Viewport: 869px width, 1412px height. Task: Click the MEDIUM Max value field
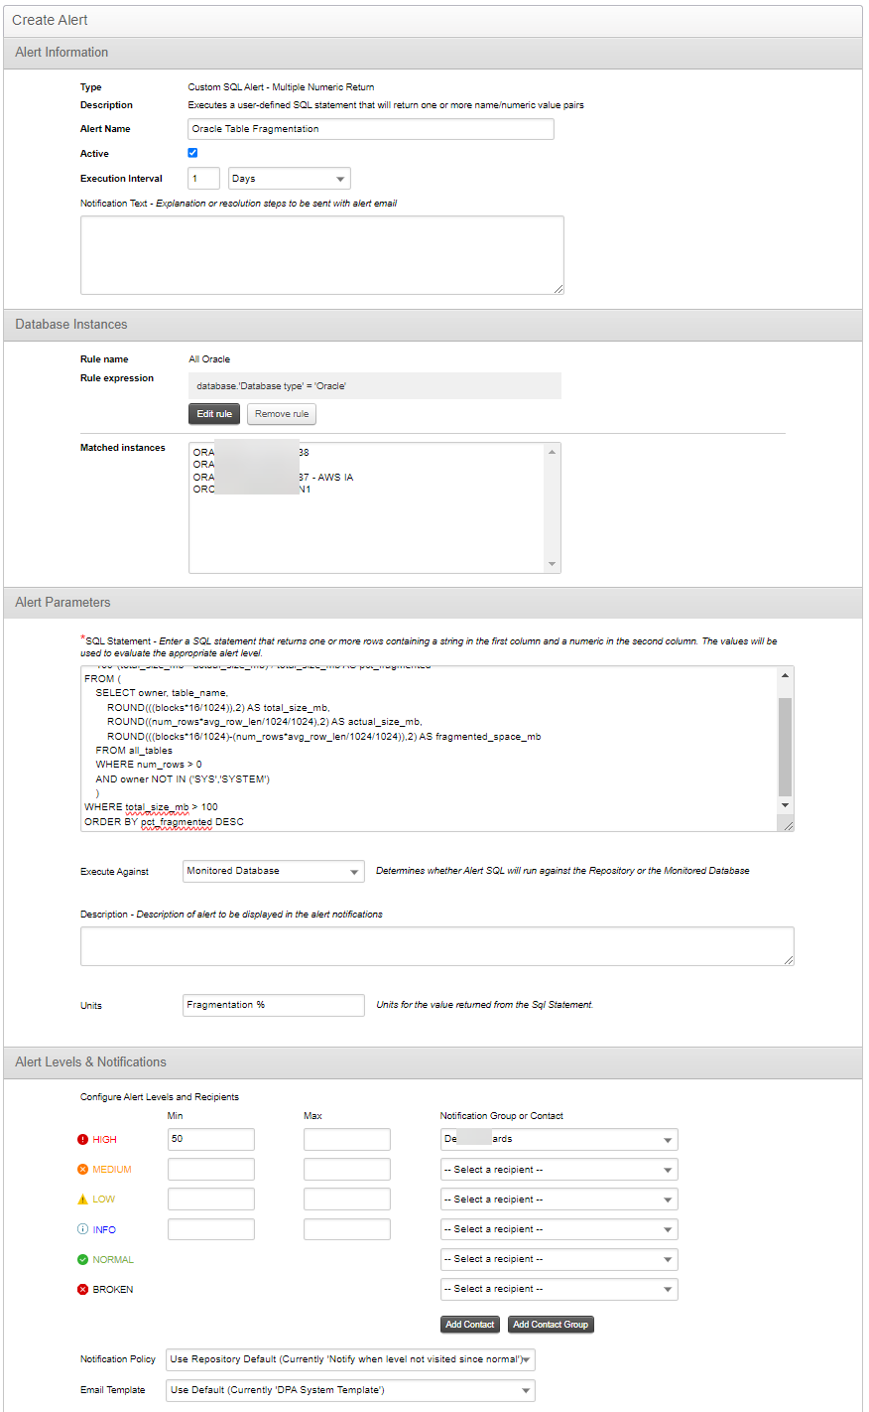tap(347, 1169)
